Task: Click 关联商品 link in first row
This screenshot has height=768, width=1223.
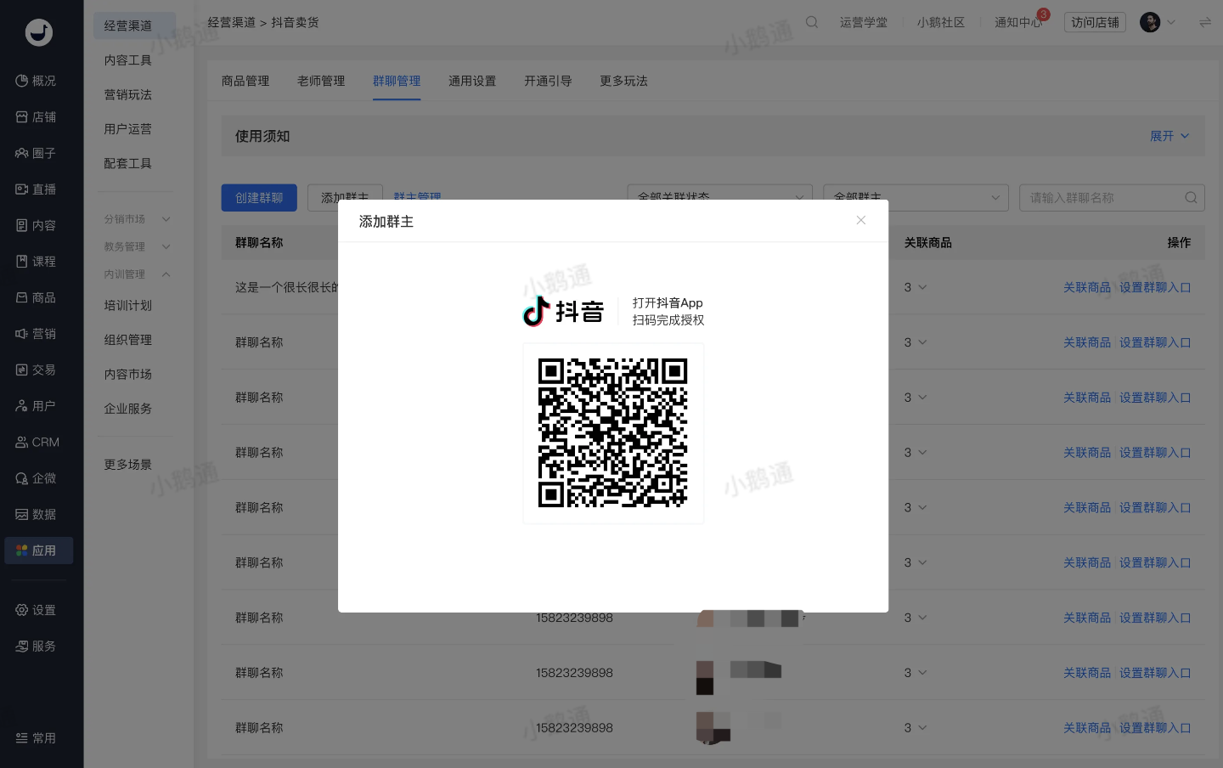Action: tap(1087, 287)
